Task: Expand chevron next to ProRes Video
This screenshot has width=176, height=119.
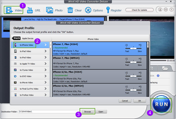Action: coord(45,95)
